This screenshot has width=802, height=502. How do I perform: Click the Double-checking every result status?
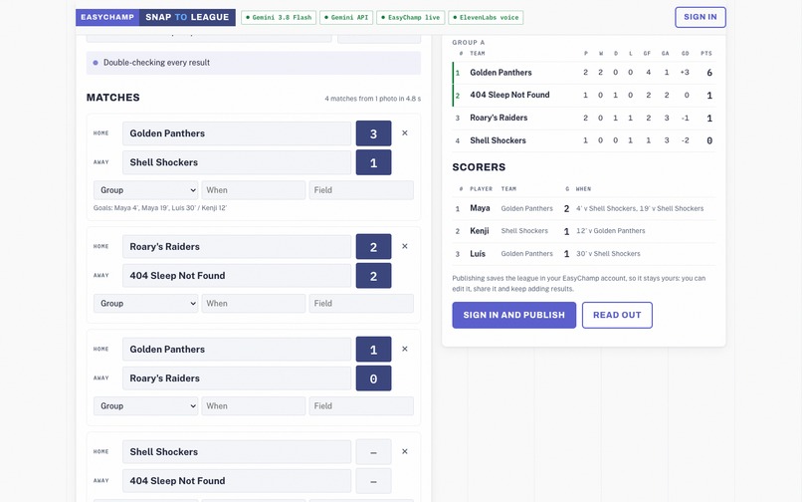(x=253, y=63)
